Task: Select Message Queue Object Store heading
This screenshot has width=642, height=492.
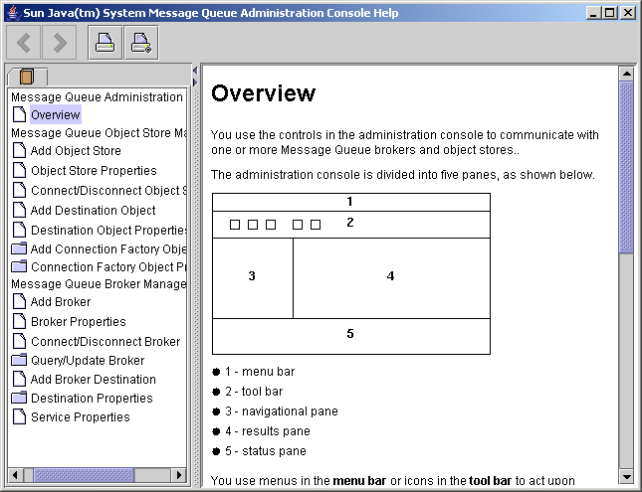Action: tap(99, 133)
